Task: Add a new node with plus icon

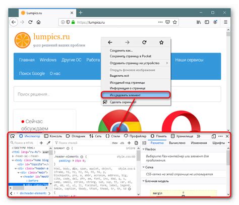Action: (x=41, y=143)
